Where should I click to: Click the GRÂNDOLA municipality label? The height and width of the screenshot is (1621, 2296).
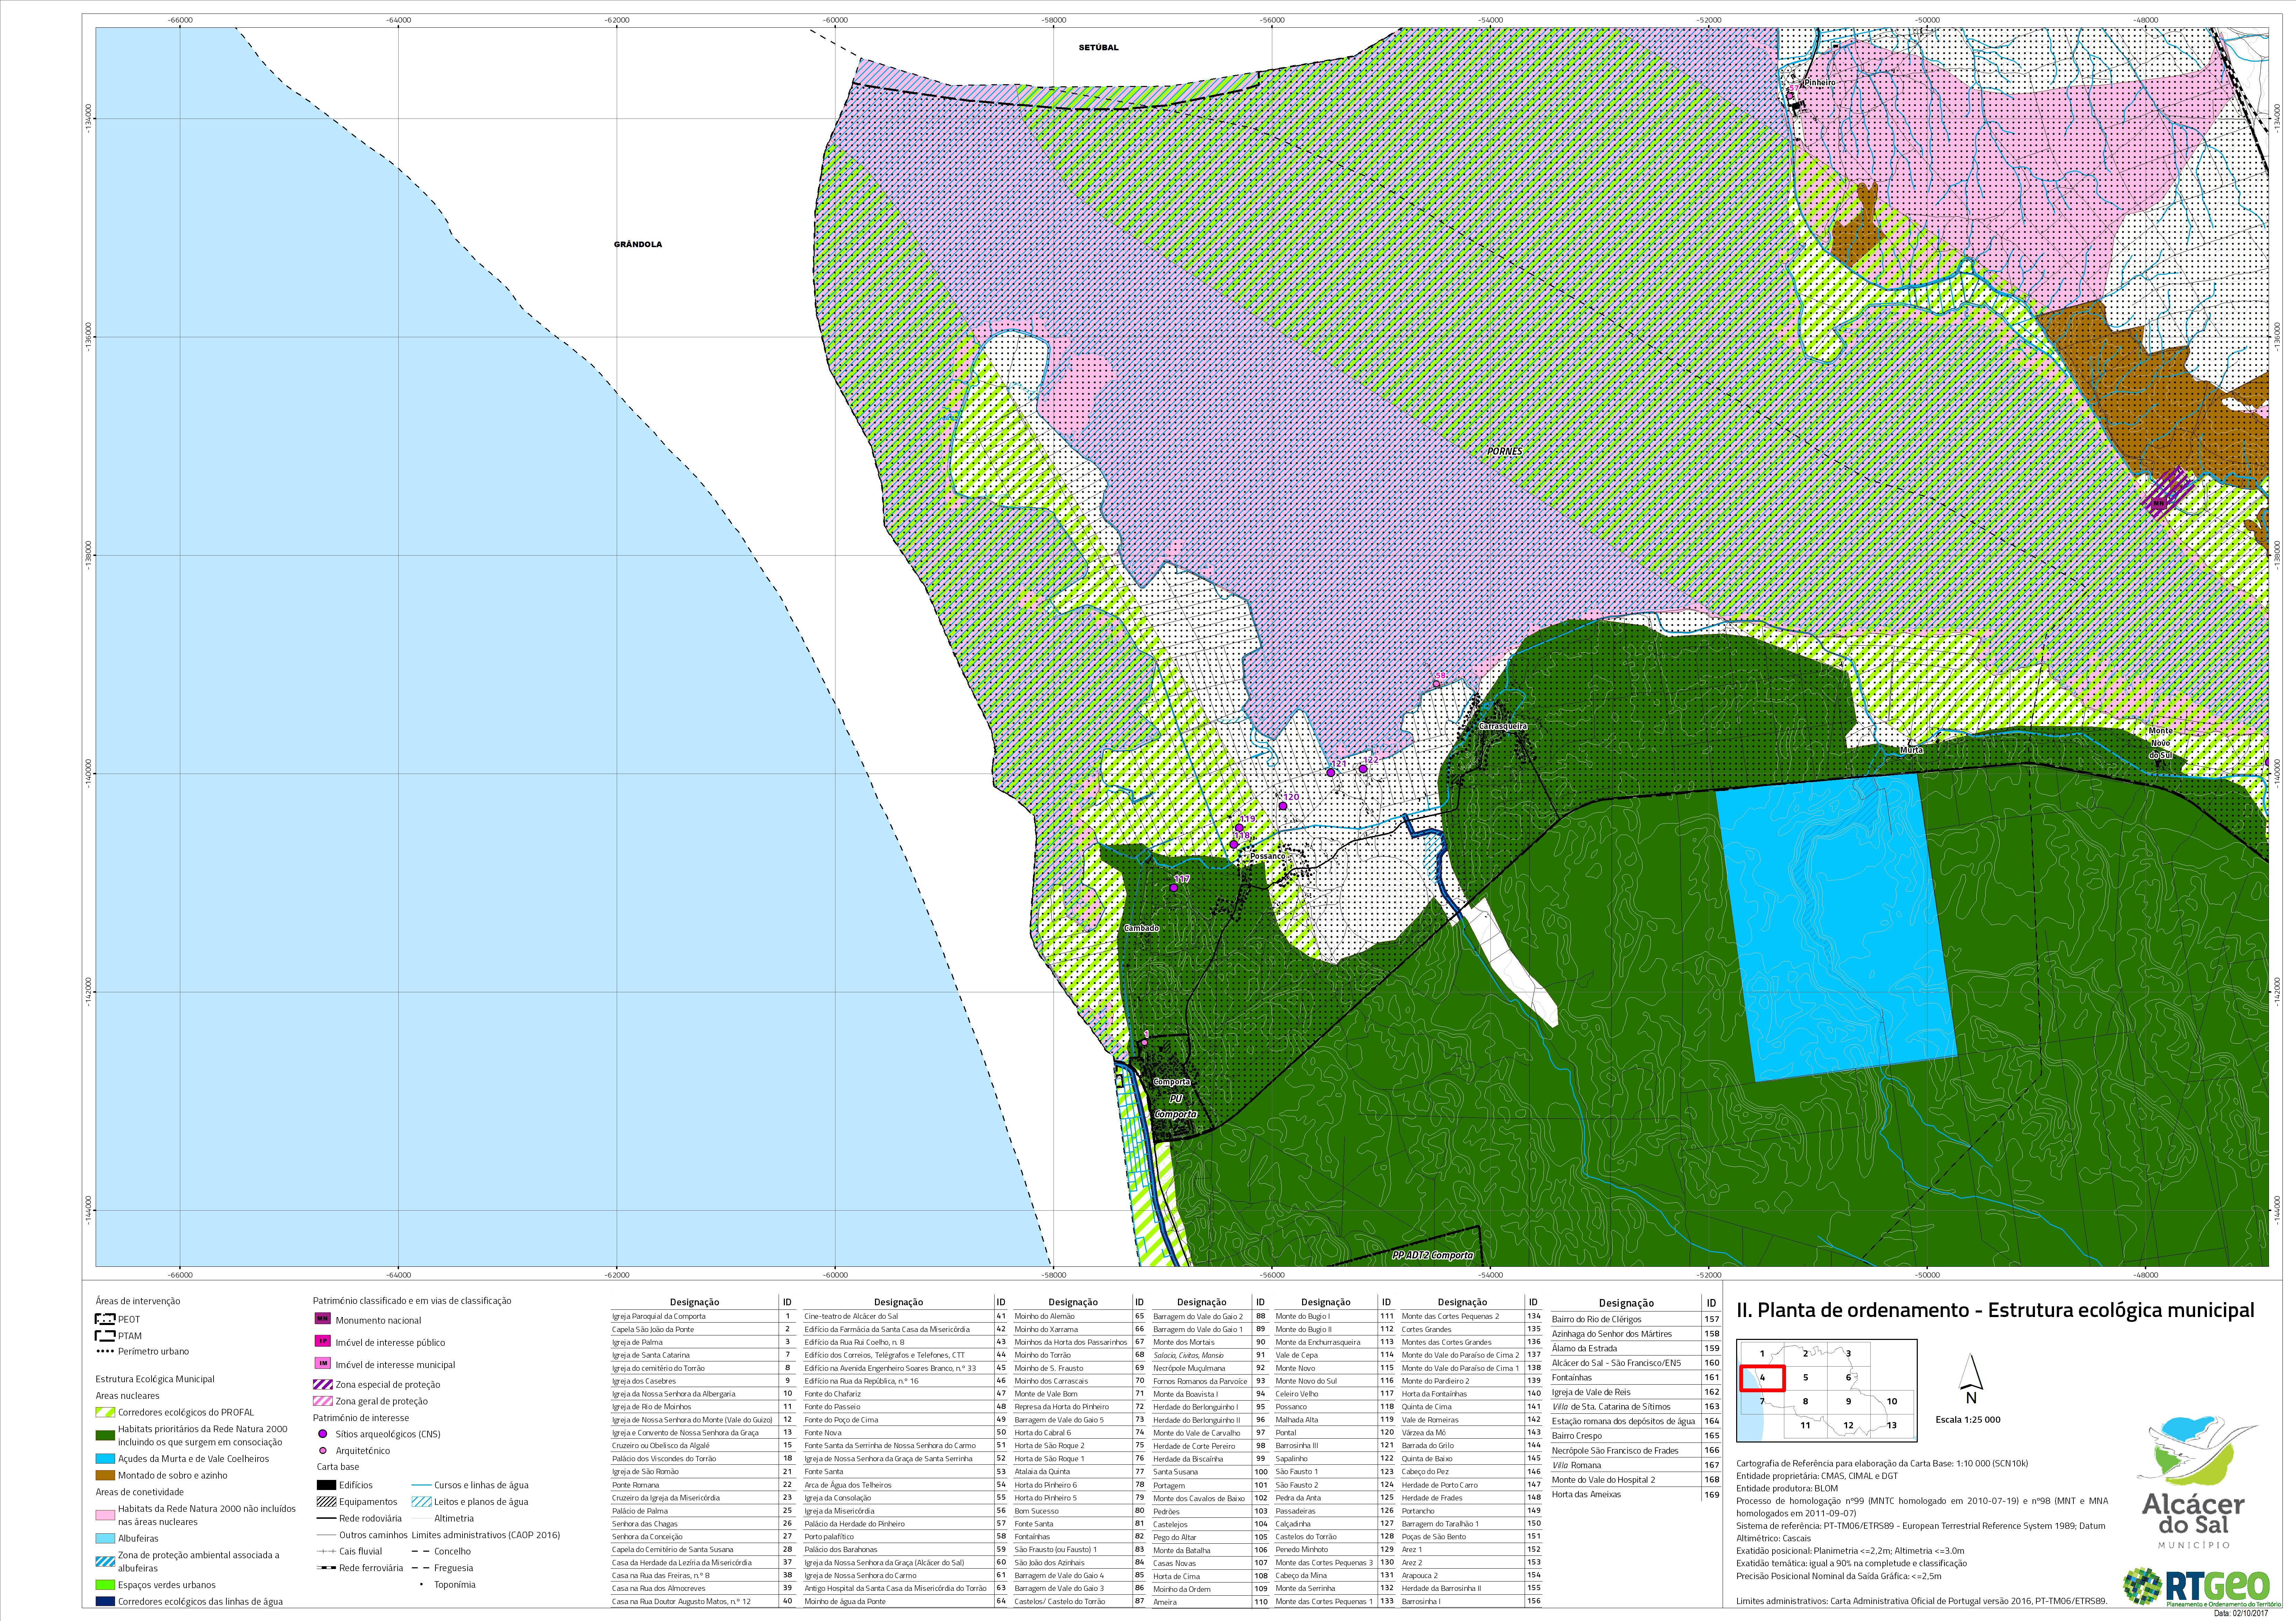[638, 244]
